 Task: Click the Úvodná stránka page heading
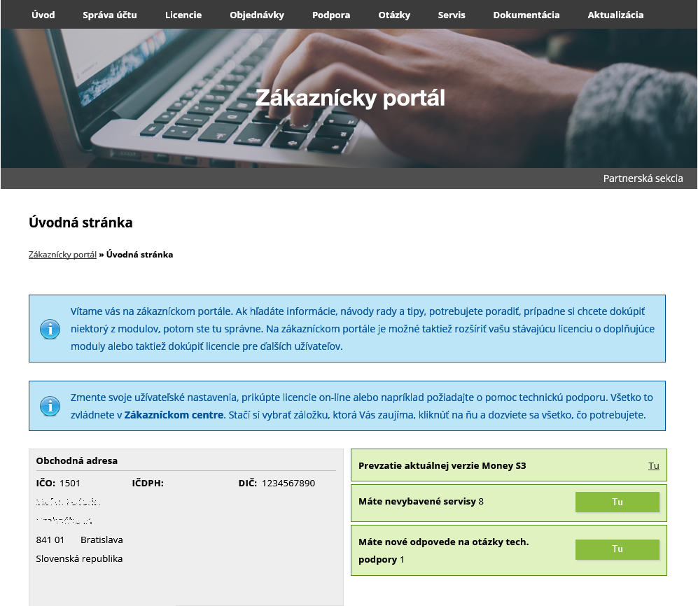pos(81,223)
